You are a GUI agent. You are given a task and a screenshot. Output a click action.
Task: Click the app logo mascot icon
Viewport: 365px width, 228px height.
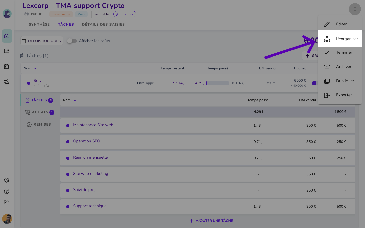click(x=7, y=14)
